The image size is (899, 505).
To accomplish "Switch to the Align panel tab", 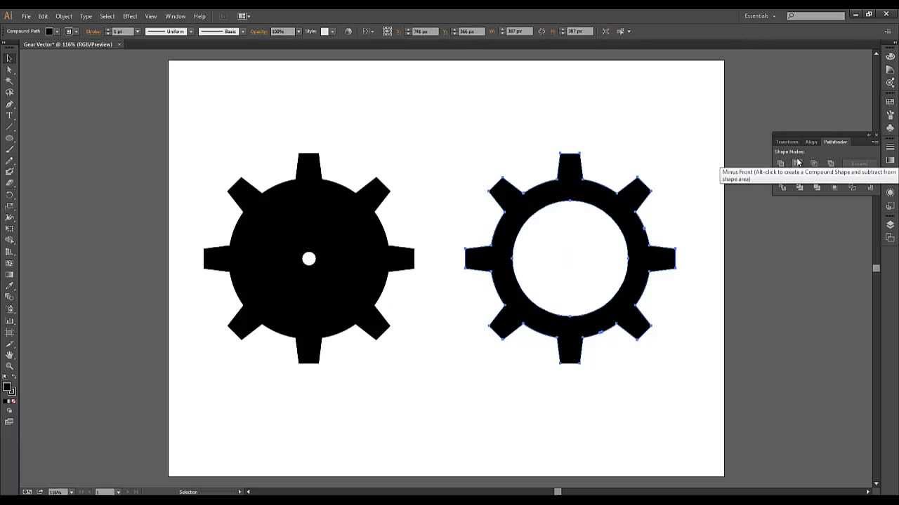I will (x=811, y=142).
